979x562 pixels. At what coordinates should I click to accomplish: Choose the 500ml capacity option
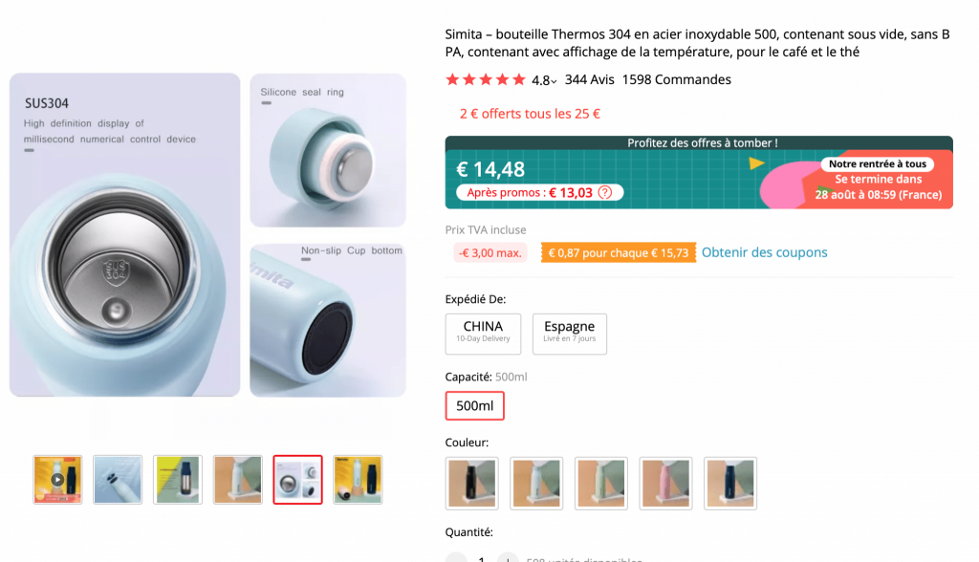click(x=475, y=405)
